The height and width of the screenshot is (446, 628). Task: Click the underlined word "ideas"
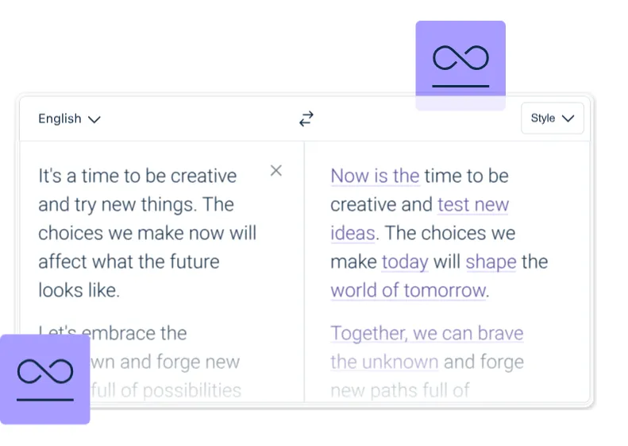click(x=353, y=233)
